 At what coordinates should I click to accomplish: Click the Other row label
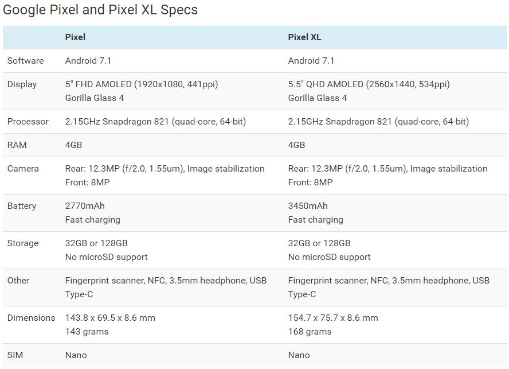pos(18,281)
